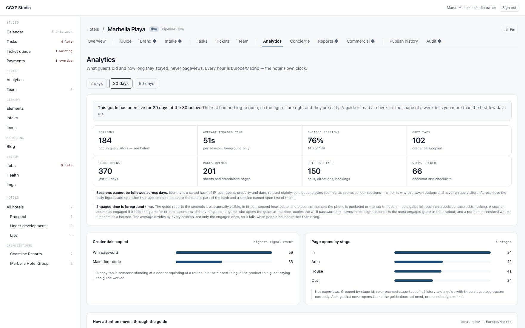525x328 pixels.
Task: Open sidebar Analytics under Estate
Action: click(x=39, y=80)
